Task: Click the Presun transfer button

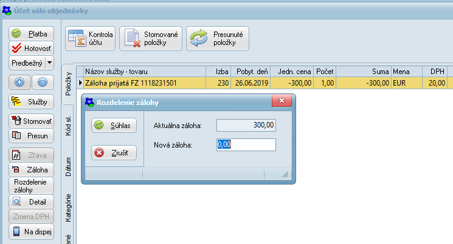Action: coord(32,135)
